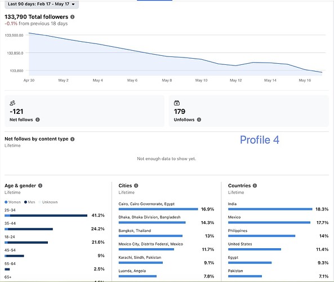Click the 7.1% value for Pakistan

pos(323,276)
